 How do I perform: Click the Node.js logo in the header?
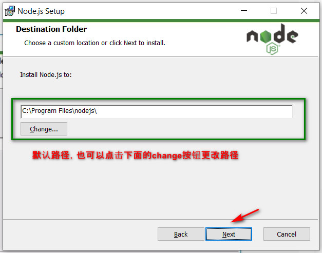pyautogui.click(x=272, y=39)
